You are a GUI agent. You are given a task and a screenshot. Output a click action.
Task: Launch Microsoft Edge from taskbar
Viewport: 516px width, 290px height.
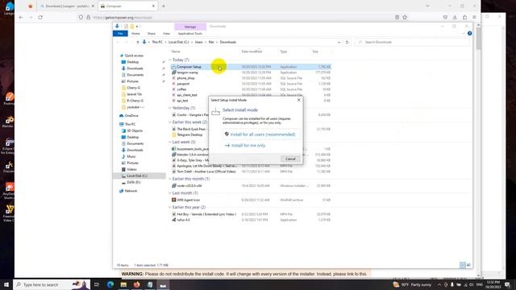110,284
